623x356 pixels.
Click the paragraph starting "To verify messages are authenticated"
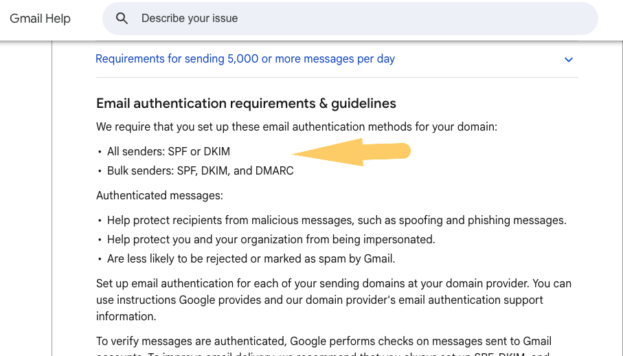point(324,345)
